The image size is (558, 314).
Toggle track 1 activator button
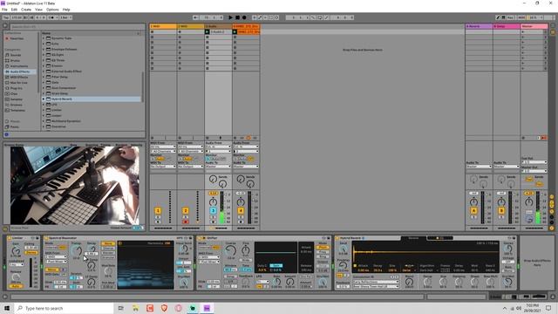click(158, 211)
